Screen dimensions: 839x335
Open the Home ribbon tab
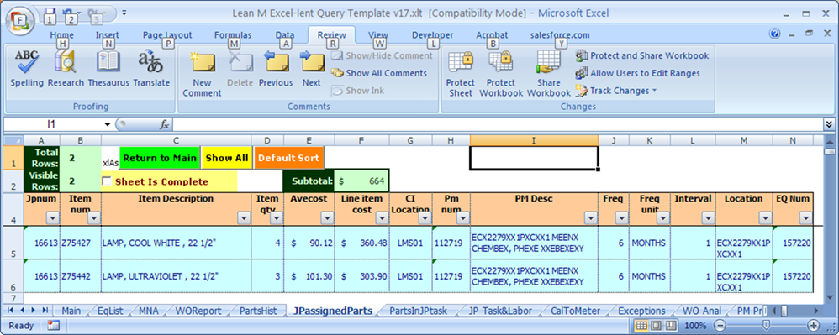point(61,35)
